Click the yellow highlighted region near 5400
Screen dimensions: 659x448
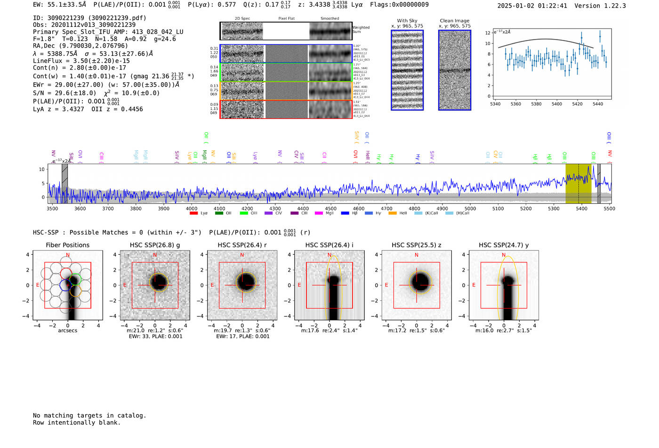578,183
